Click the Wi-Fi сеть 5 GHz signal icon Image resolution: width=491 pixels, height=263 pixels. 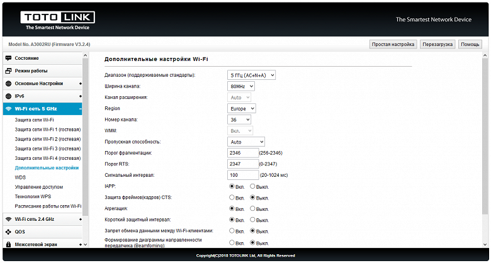(8, 109)
